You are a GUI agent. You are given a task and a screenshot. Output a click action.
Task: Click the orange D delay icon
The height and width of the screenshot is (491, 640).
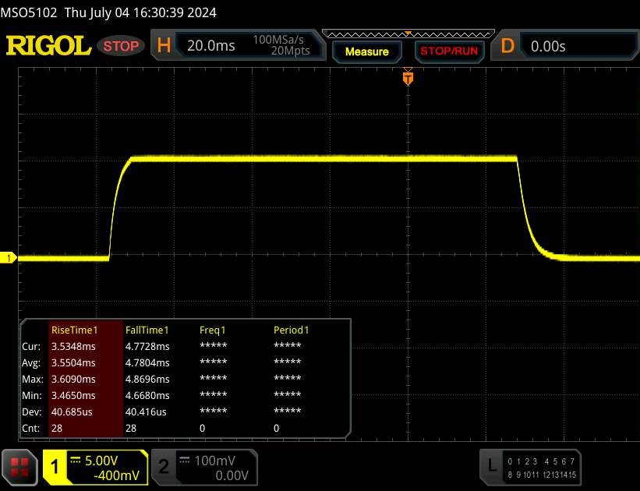pos(507,46)
